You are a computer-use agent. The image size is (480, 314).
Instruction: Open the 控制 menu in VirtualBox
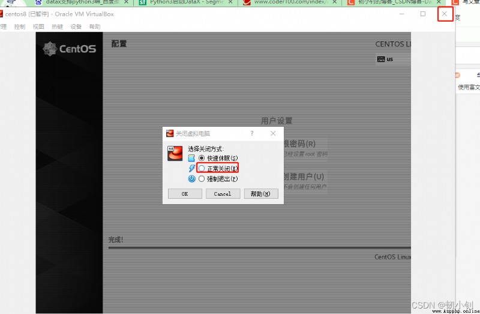[20, 26]
